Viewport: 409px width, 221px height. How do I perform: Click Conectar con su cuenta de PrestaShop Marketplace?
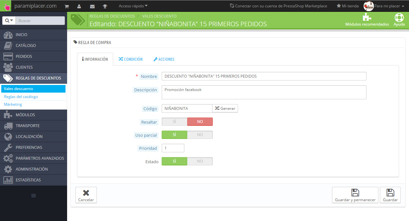pyautogui.click(x=278, y=6)
